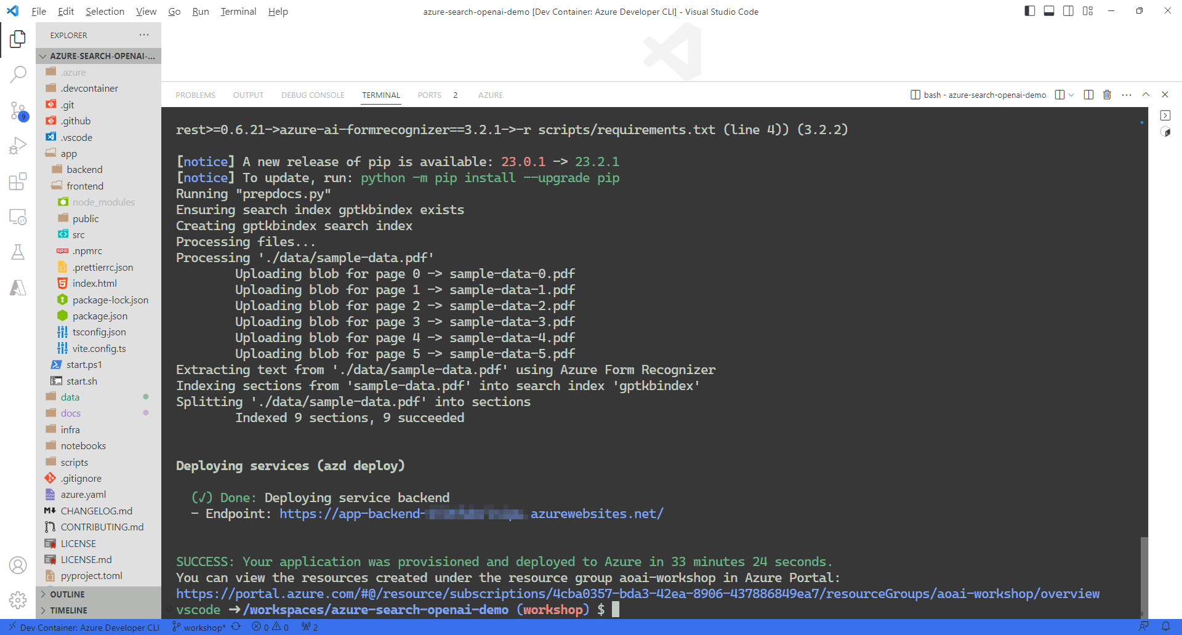
Task: Open the Azure view in activity bar
Action: (x=18, y=287)
